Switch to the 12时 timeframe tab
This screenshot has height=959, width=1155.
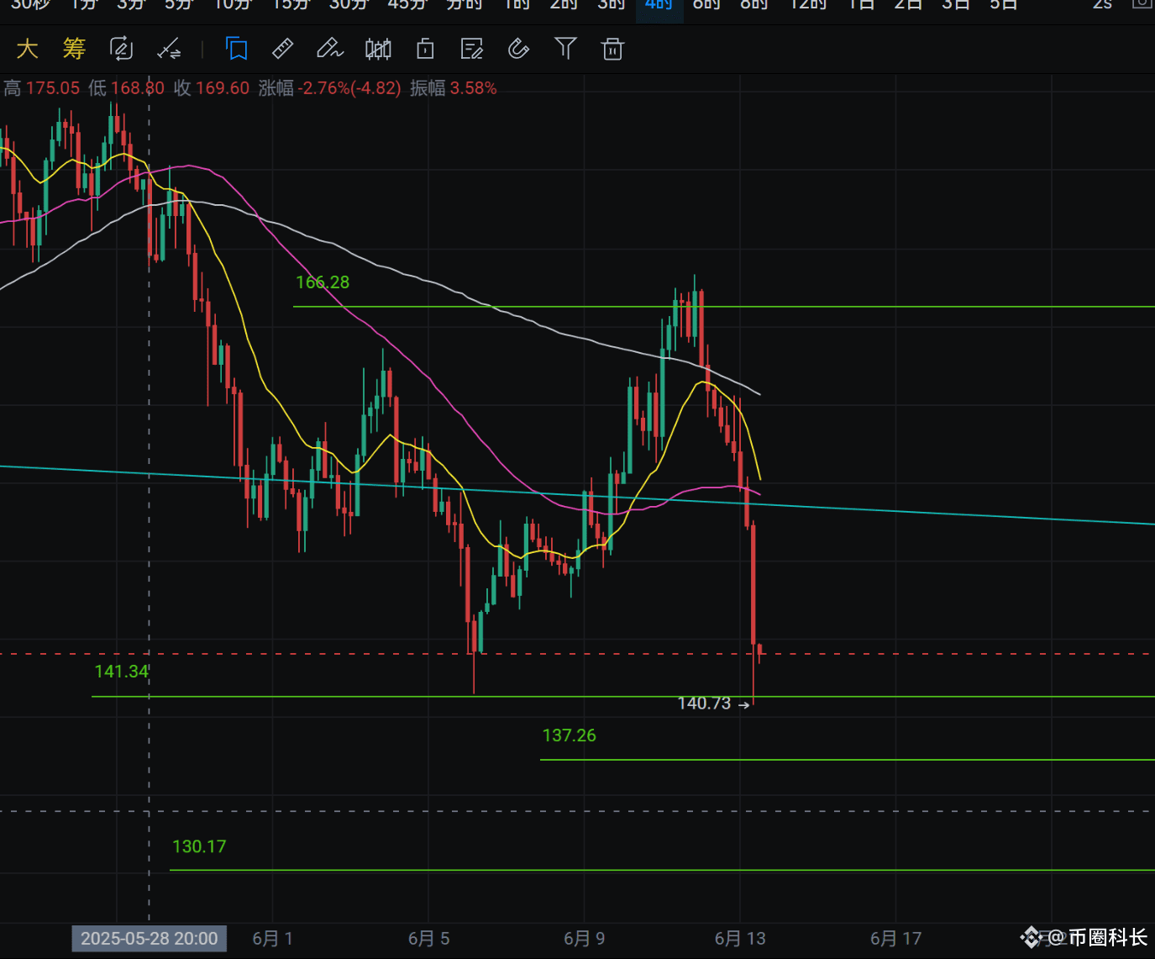click(x=809, y=5)
